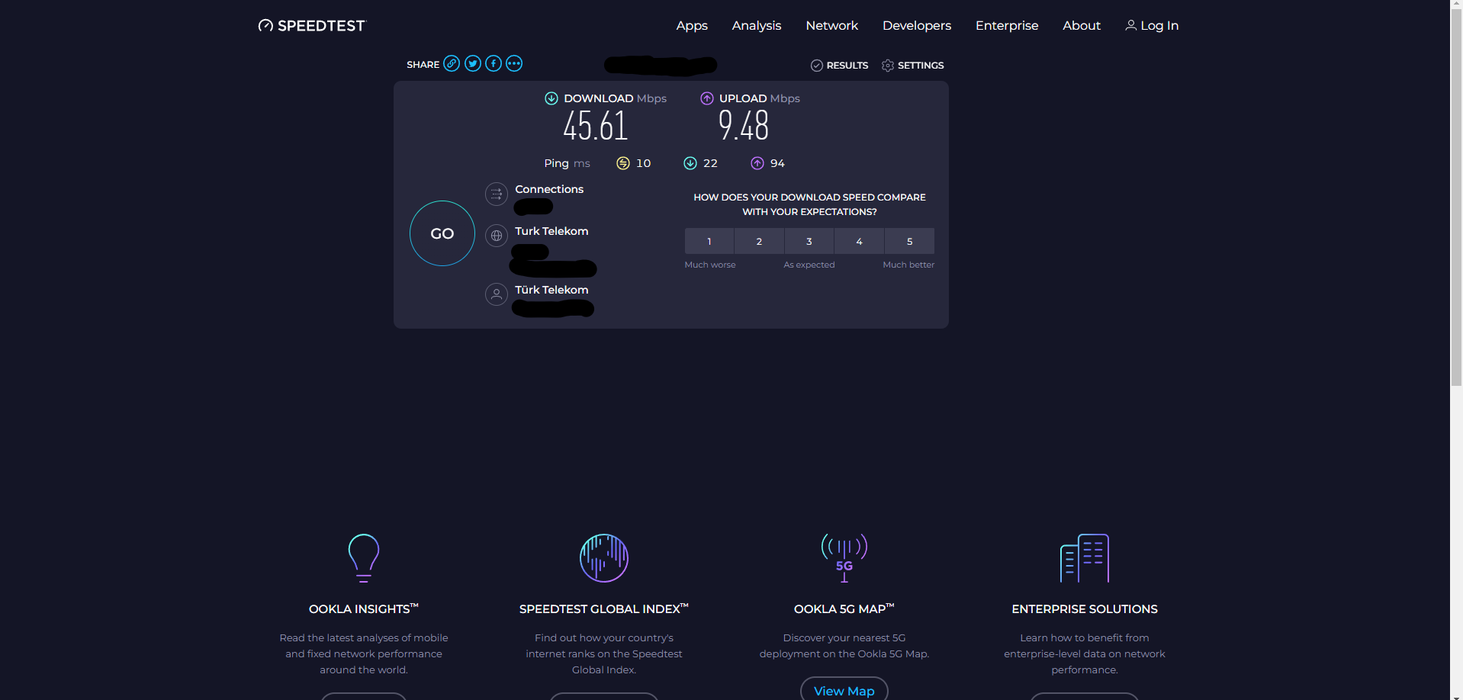Open the Developers menu
The height and width of the screenshot is (700, 1463).
tap(917, 26)
